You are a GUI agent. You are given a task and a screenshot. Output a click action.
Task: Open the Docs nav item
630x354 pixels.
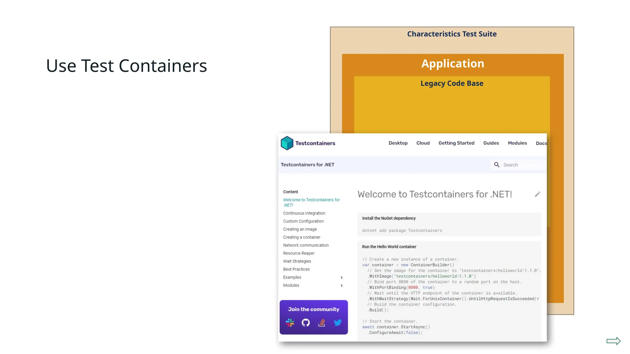pyautogui.click(x=541, y=144)
